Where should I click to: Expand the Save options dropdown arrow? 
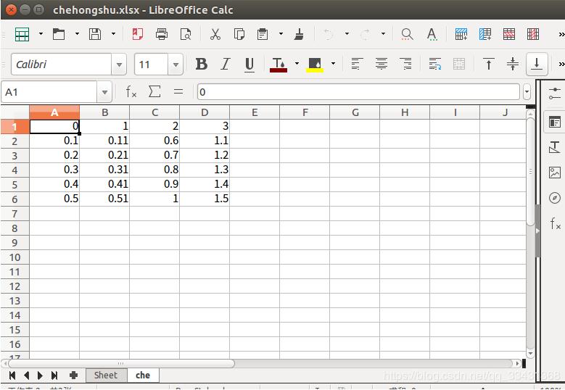[113, 34]
